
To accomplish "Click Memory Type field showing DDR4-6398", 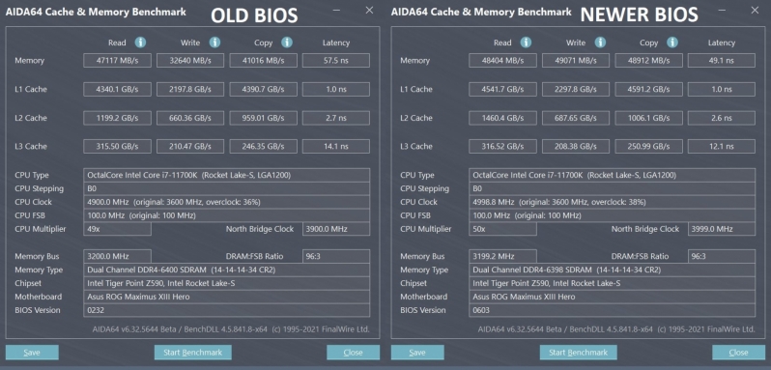I will 613,270.
